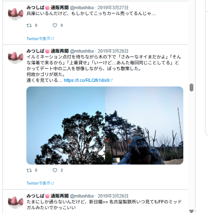The width and height of the screenshot is (208, 213).
Task: Click display name みつしば on illumination tweet
Action: [47, 51]
